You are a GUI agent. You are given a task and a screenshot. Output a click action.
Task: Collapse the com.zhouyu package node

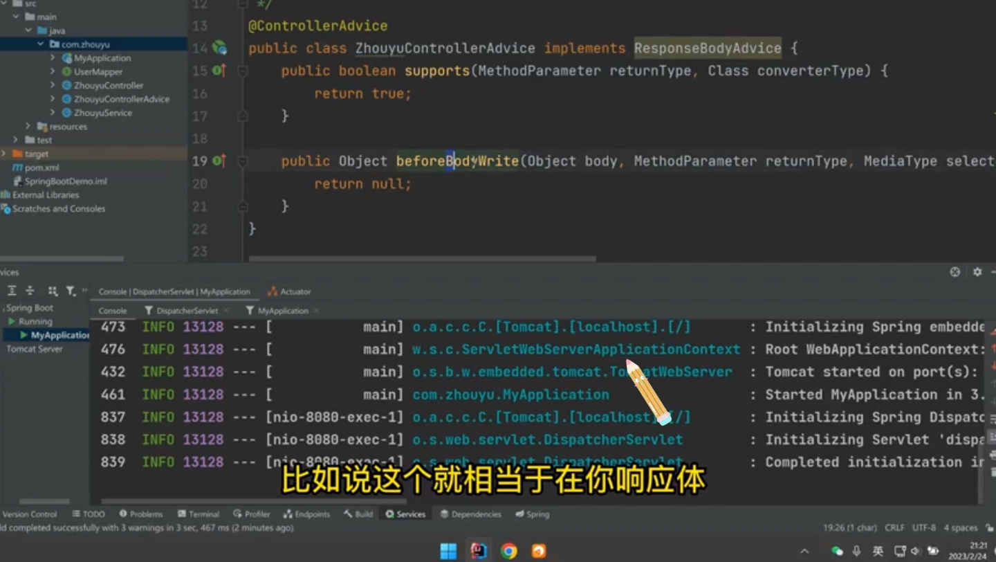[41, 44]
